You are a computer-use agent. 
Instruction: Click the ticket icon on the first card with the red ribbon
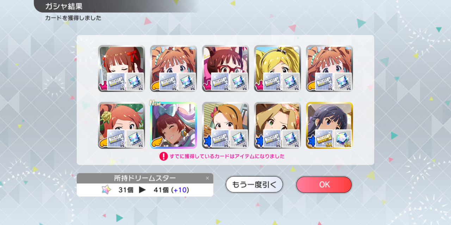coord(116,82)
